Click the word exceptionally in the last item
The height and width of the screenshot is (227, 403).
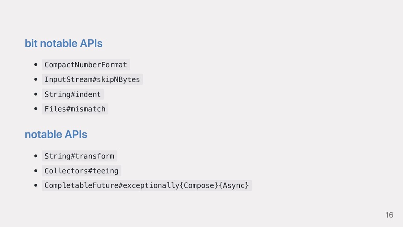[151, 185]
